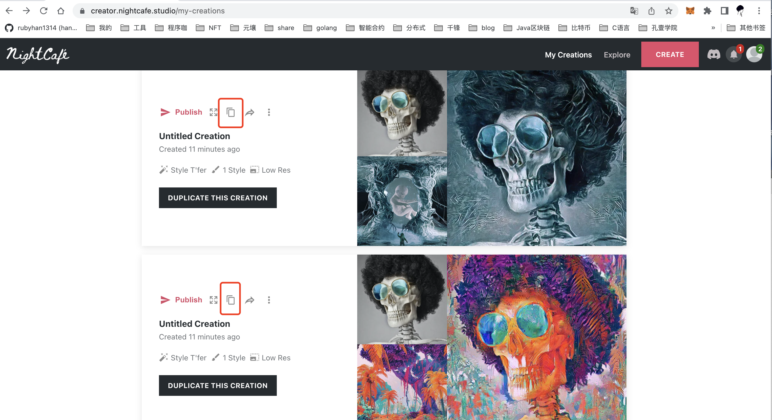Screen dimensions: 772x420
Task: Click the three-dot more options icon first creation
Action: (x=268, y=112)
